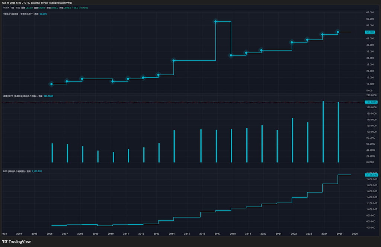Screen dimensions: 381x247
Task: Select the dividend data point at 2014
Action: pyautogui.click(x=173, y=60)
